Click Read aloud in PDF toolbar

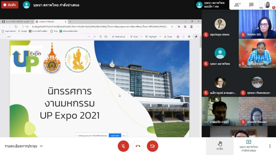coord(119,37)
